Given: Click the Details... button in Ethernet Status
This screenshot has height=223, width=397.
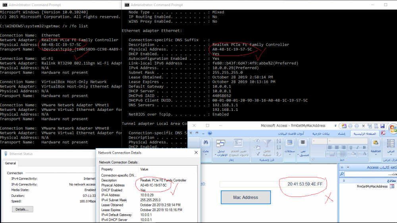Looking at the screenshot, I should point(22,210).
